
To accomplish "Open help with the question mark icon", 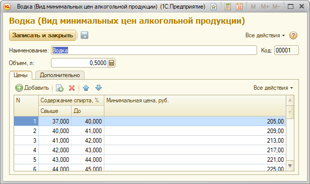I will pyautogui.click(x=293, y=35).
